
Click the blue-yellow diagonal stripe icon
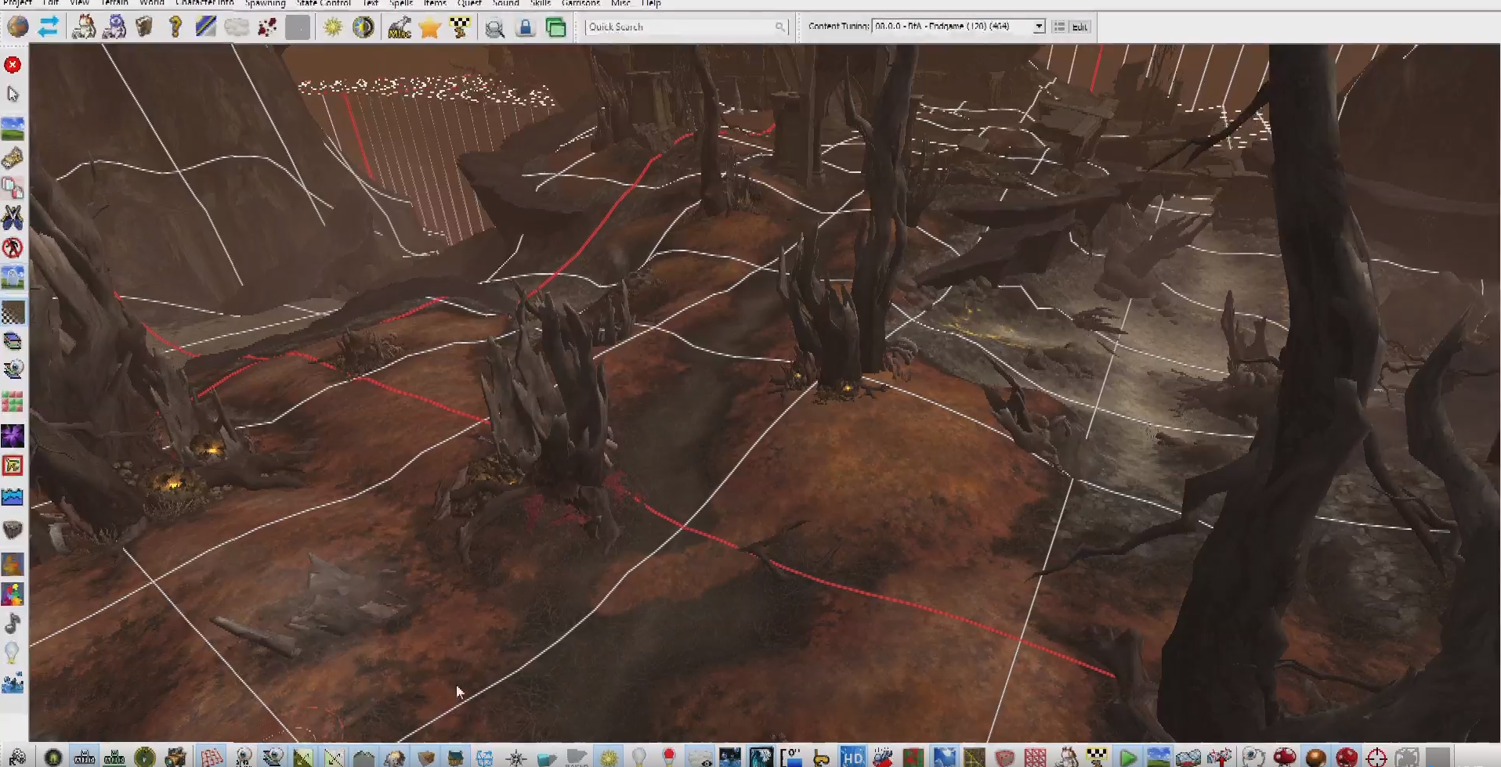pyautogui.click(x=205, y=27)
